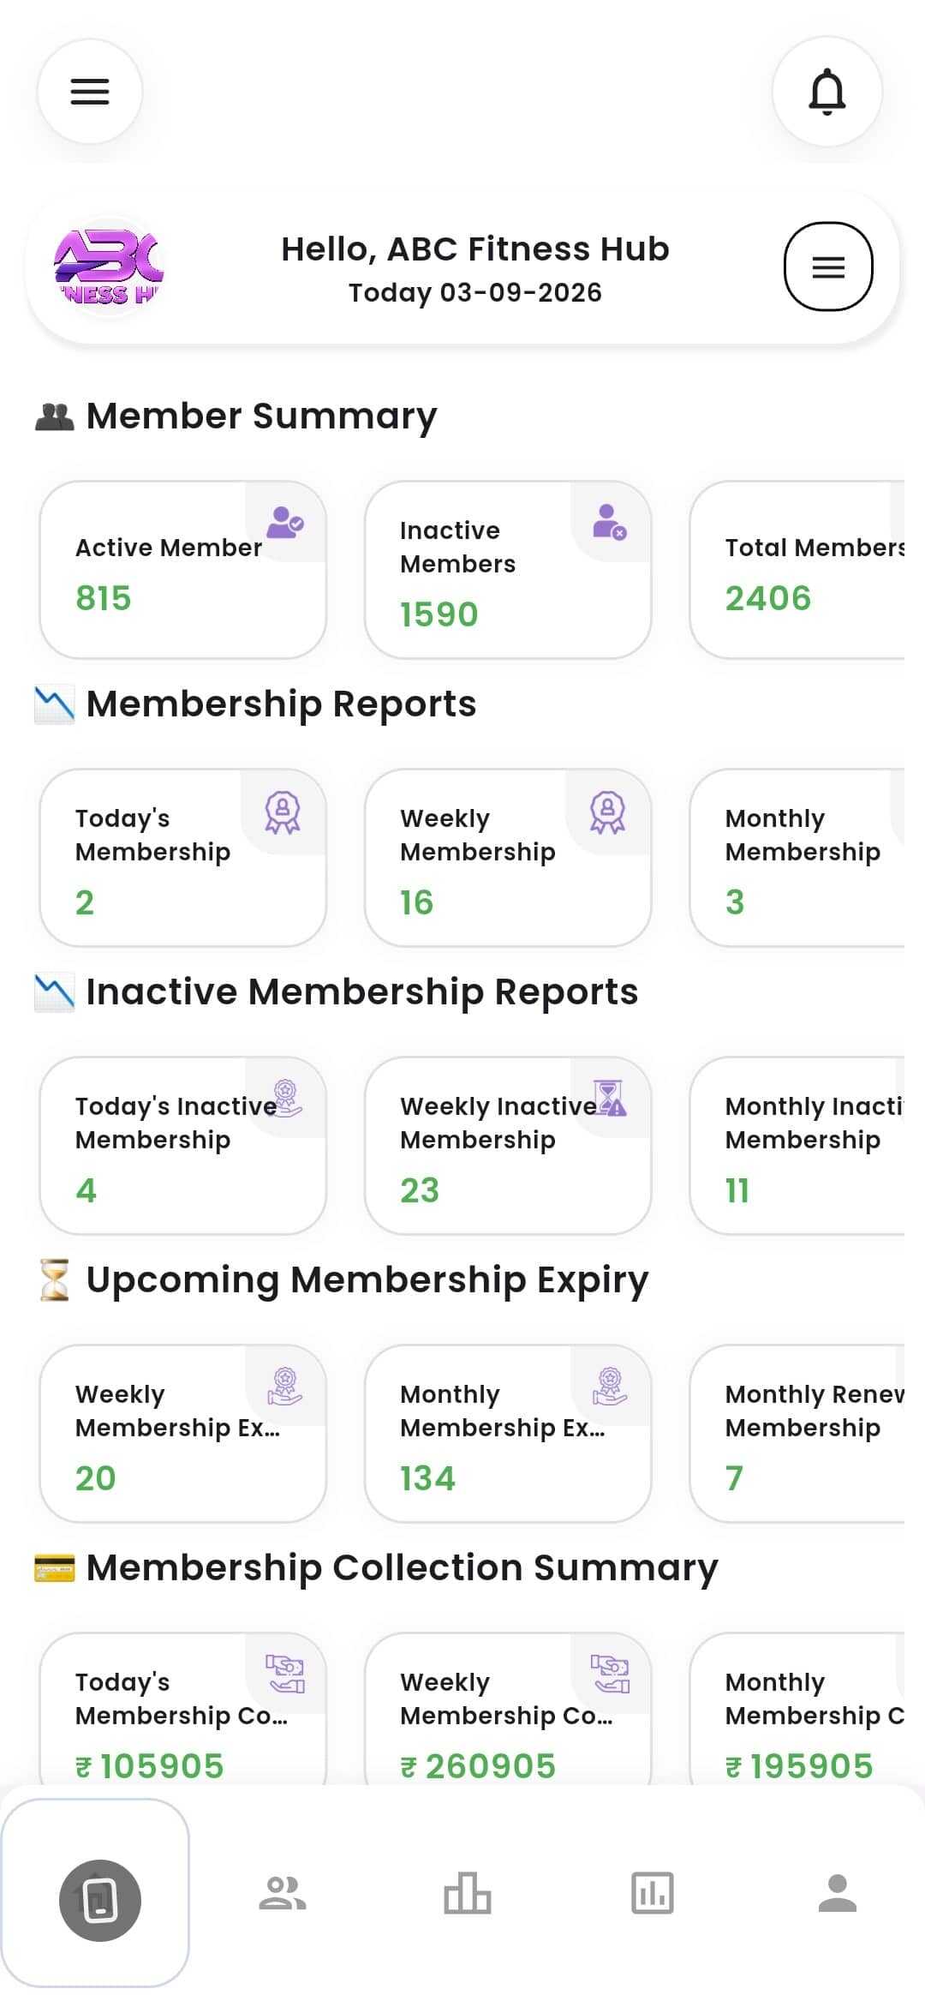
Task: Open the Active Member card
Action: click(183, 570)
